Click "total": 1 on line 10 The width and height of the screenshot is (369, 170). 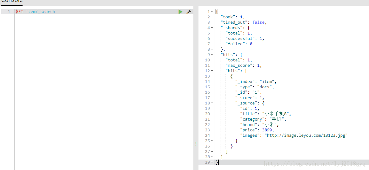click(239, 60)
